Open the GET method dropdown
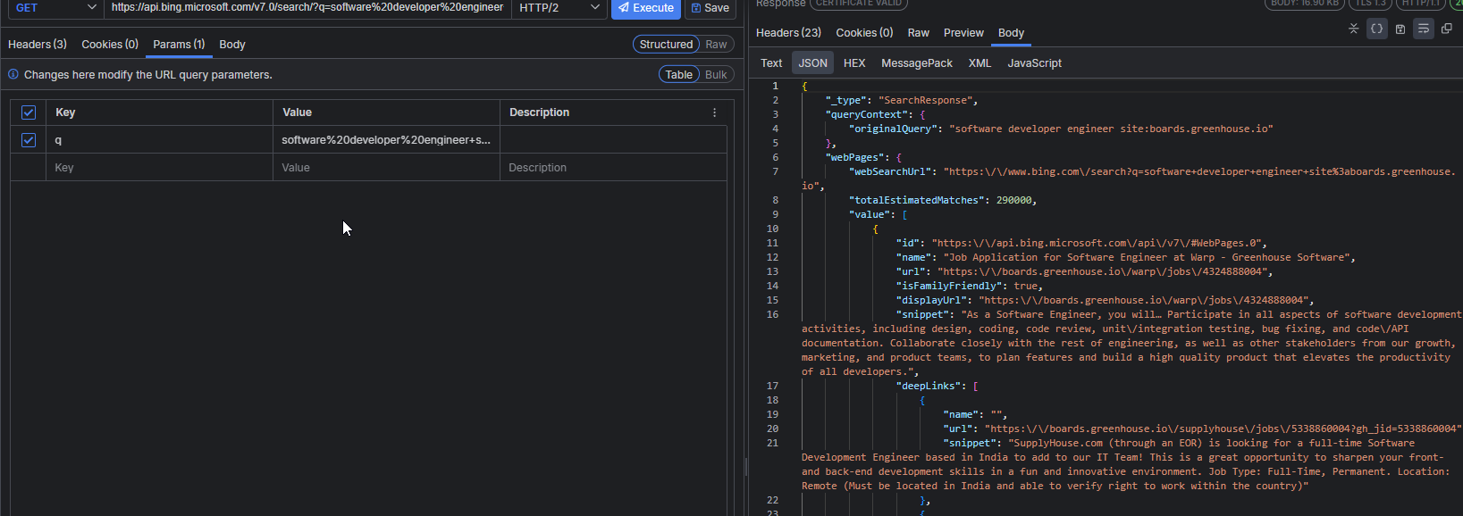 55,7
